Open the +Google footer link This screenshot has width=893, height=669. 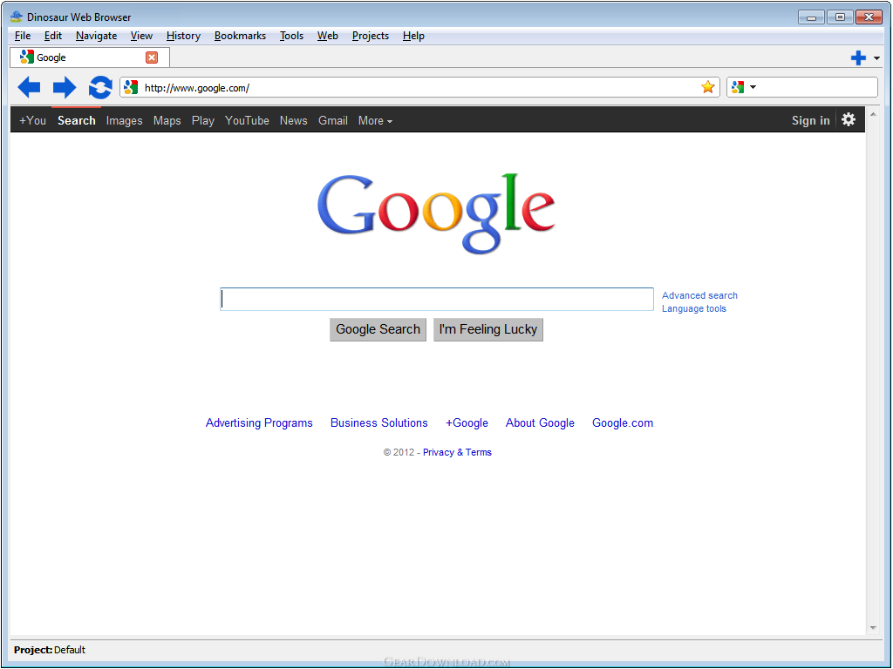(467, 422)
